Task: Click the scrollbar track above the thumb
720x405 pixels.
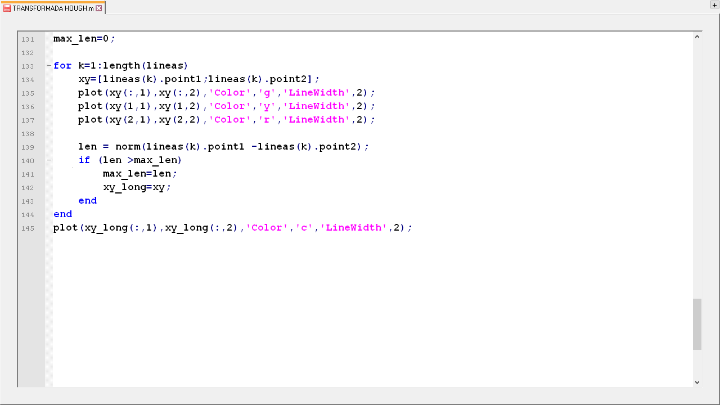Action: point(697,169)
